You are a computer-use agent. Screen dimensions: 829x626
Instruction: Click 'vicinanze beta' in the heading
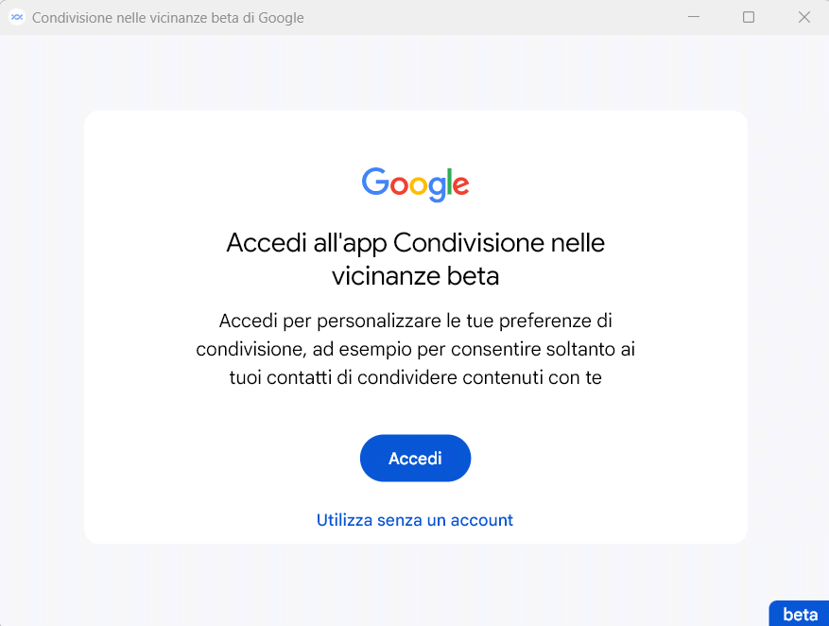click(x=415, y=276)
